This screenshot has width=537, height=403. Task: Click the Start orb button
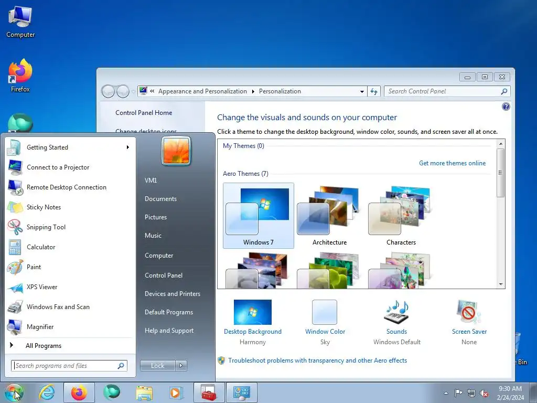tap(14, 393)
